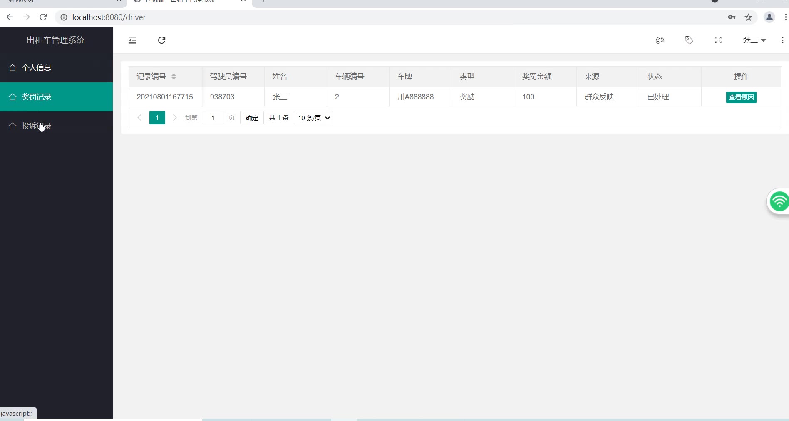Go to the next page arrow
Screen dimensions: 789x421
coord(175,118)
